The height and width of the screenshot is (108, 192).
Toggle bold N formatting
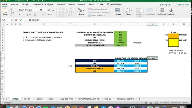19,15
